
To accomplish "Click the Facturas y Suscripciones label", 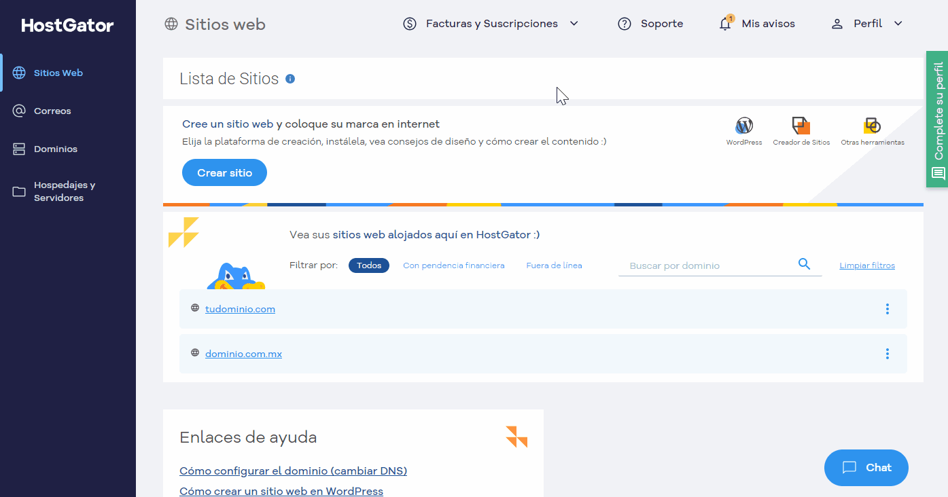I will pos(492,24).
